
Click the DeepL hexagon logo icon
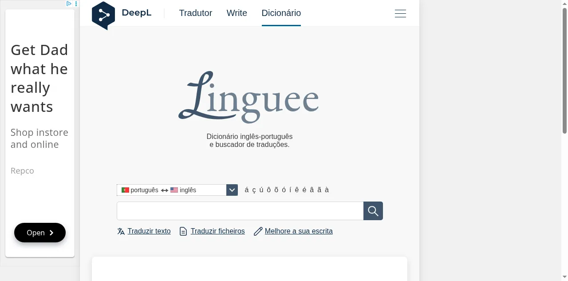coord(103,16)
